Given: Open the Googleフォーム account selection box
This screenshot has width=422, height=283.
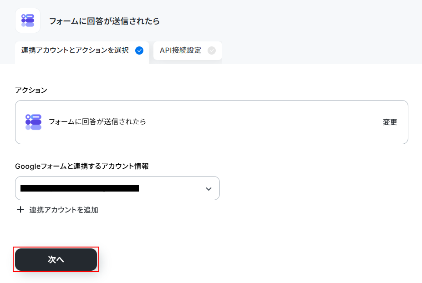Looking at the screenshot, I should pos(117,188).
